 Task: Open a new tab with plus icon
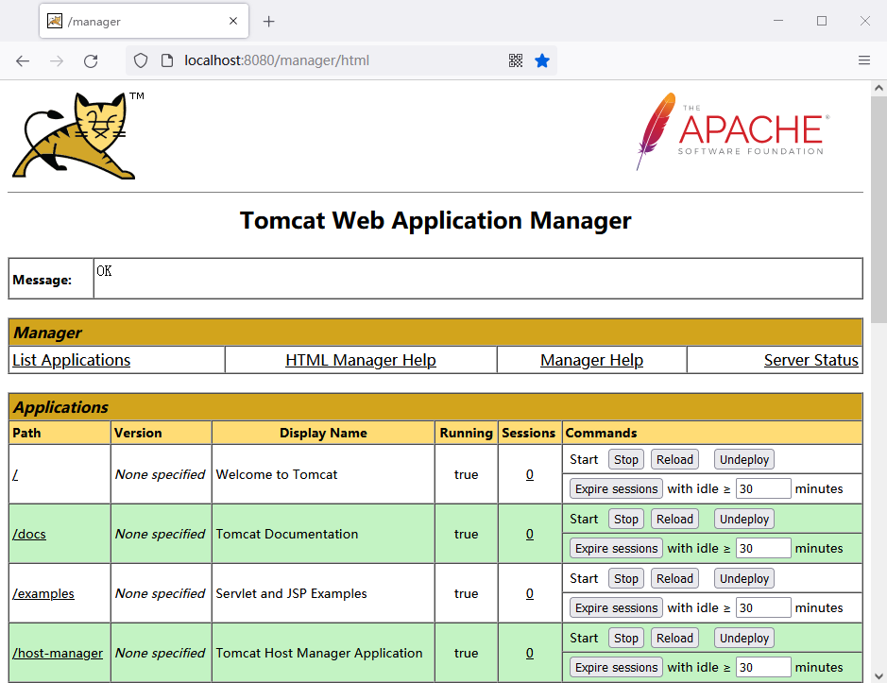(268, 22)
